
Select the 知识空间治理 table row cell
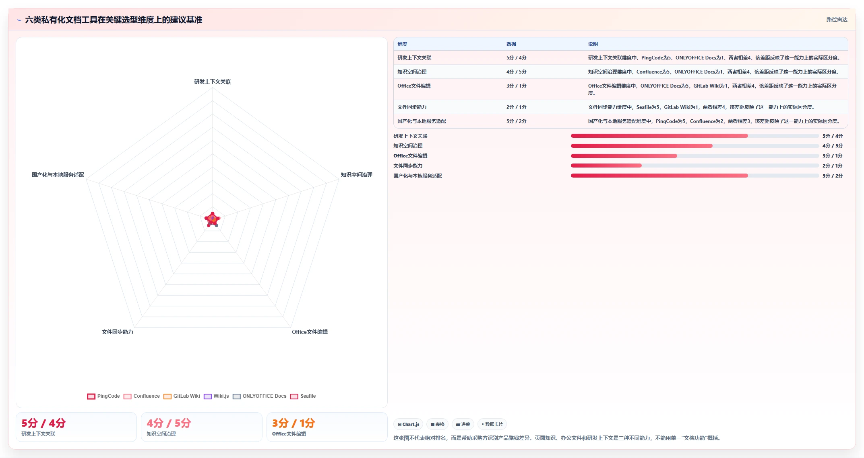coord(412,72)
